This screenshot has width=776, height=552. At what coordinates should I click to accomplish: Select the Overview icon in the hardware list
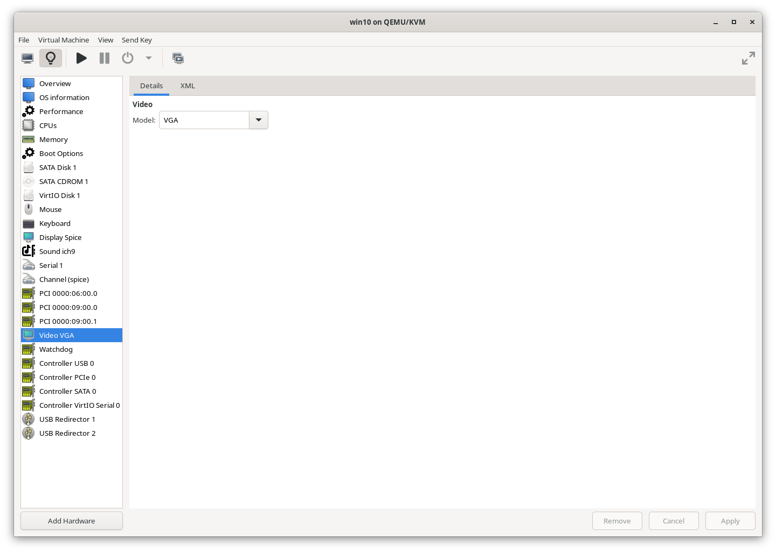pyautogui.click(x=29, y=83)
